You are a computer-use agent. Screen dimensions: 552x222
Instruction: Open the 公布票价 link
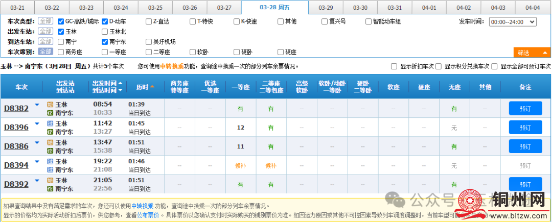(x=148, y=215)
